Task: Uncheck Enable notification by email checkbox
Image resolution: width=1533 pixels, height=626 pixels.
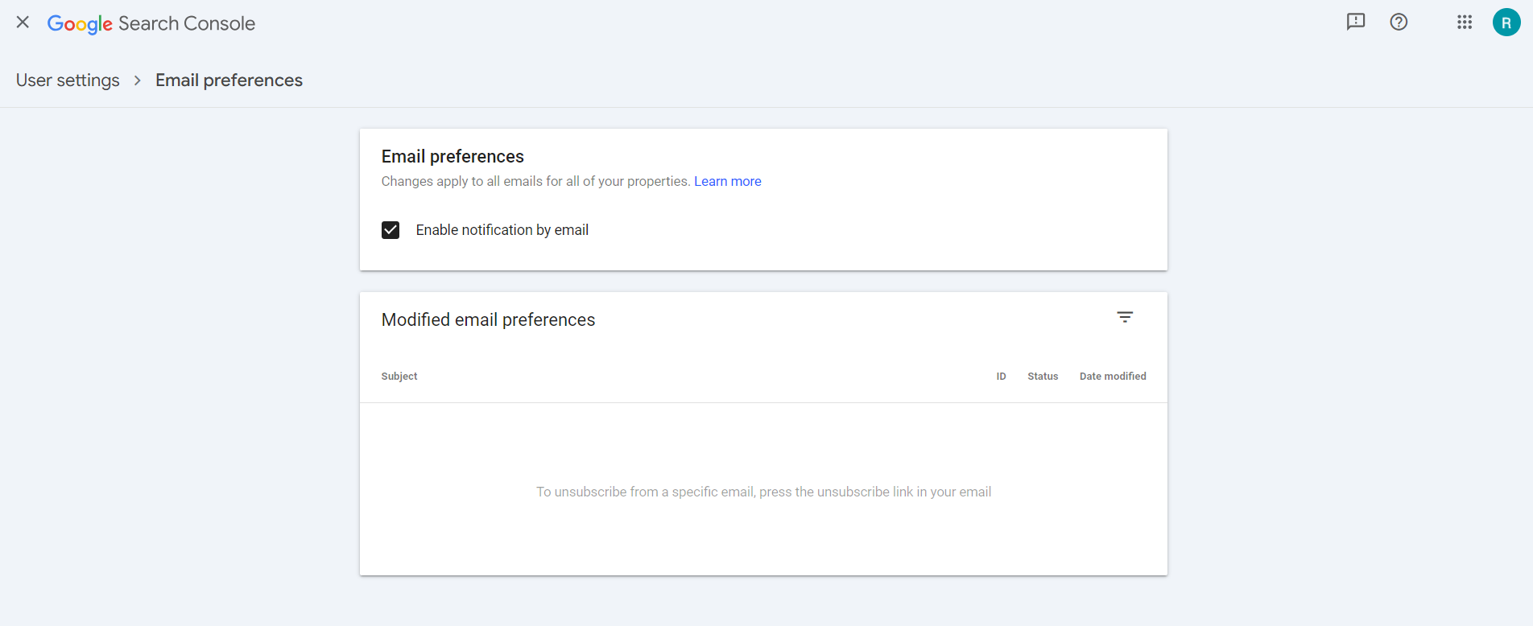Action: click(x=390, y=230)
